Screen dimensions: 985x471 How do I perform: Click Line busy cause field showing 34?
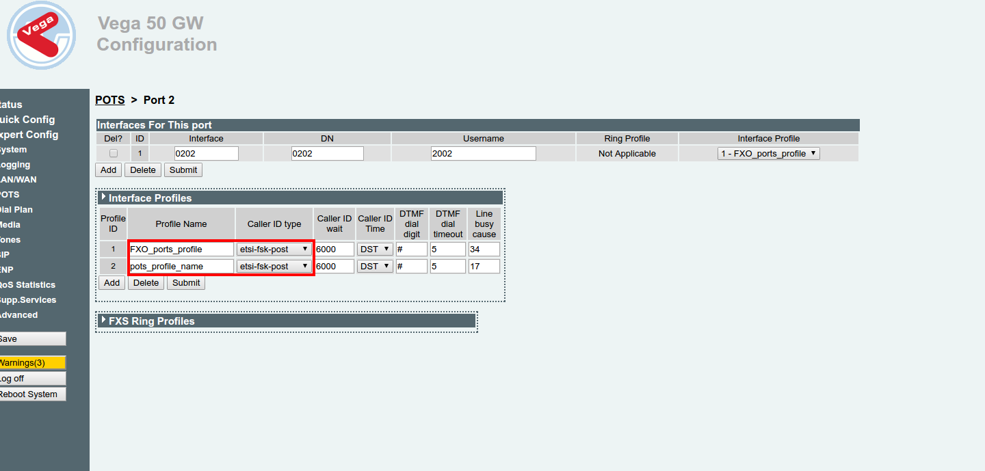[x=484, y=249]
